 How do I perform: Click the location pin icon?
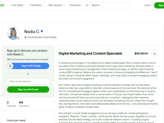(25, 37)
